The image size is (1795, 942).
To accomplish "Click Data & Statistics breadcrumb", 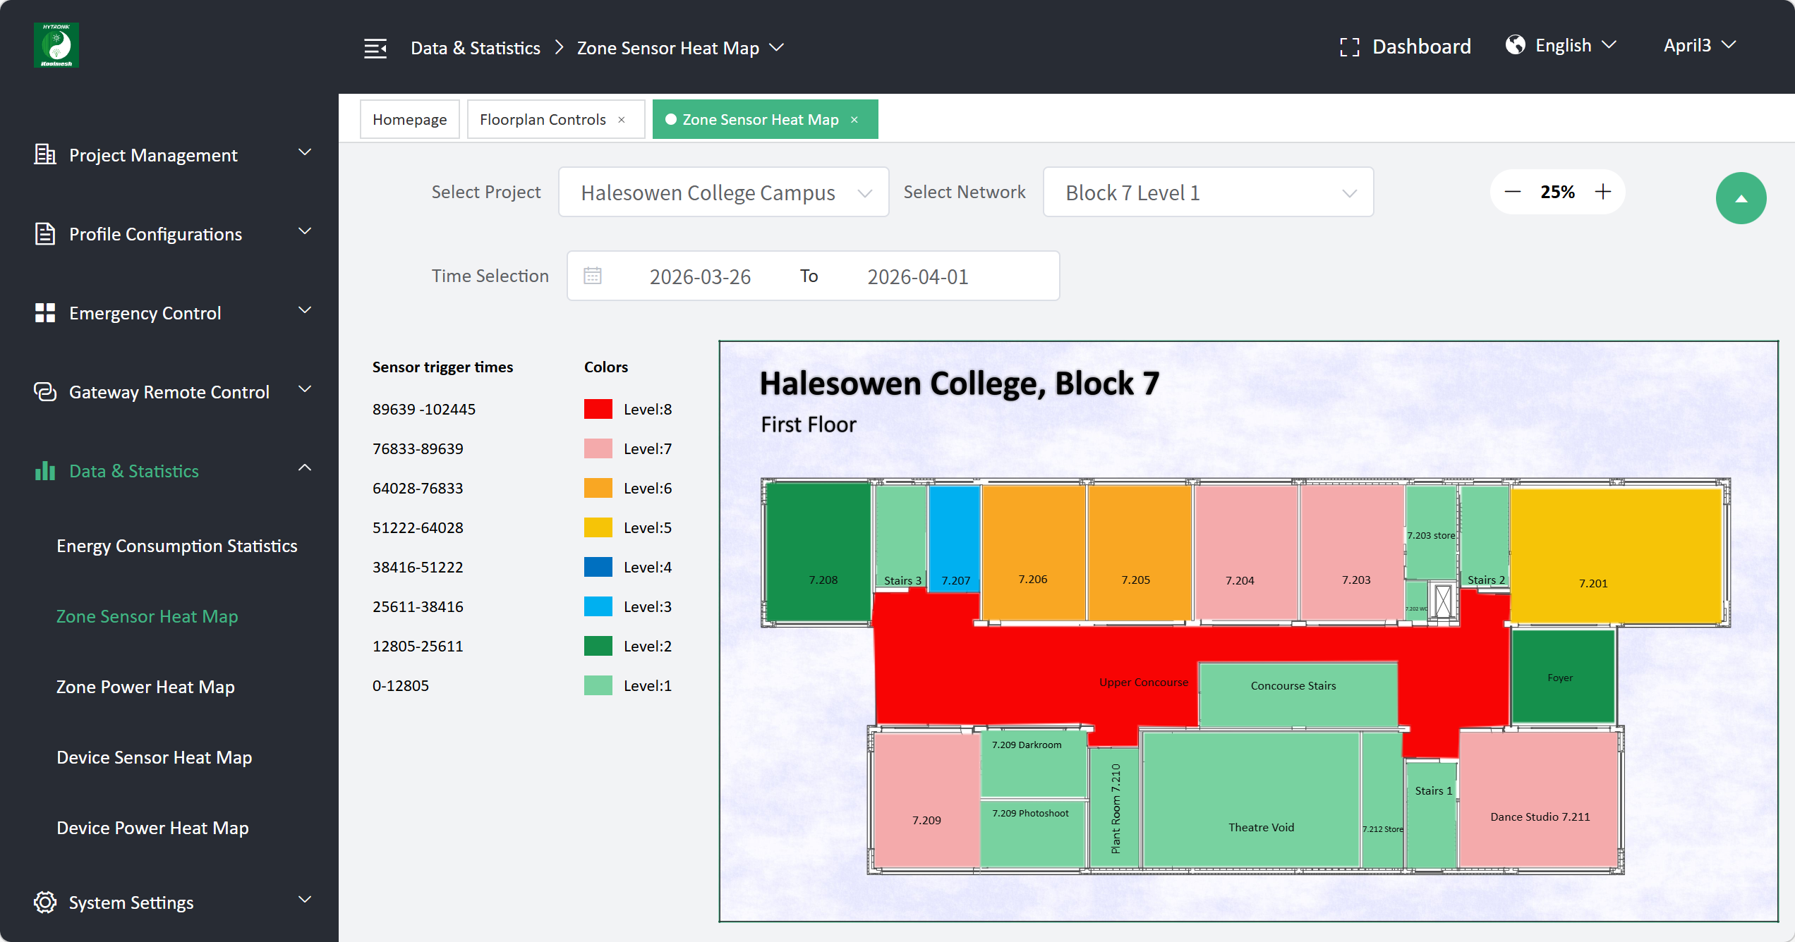I will tap(476, 48).
